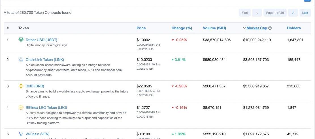Screen dimensions: 315x139
Task: Click the market cap $1,272,084,759
Action: tap(256, 108)
